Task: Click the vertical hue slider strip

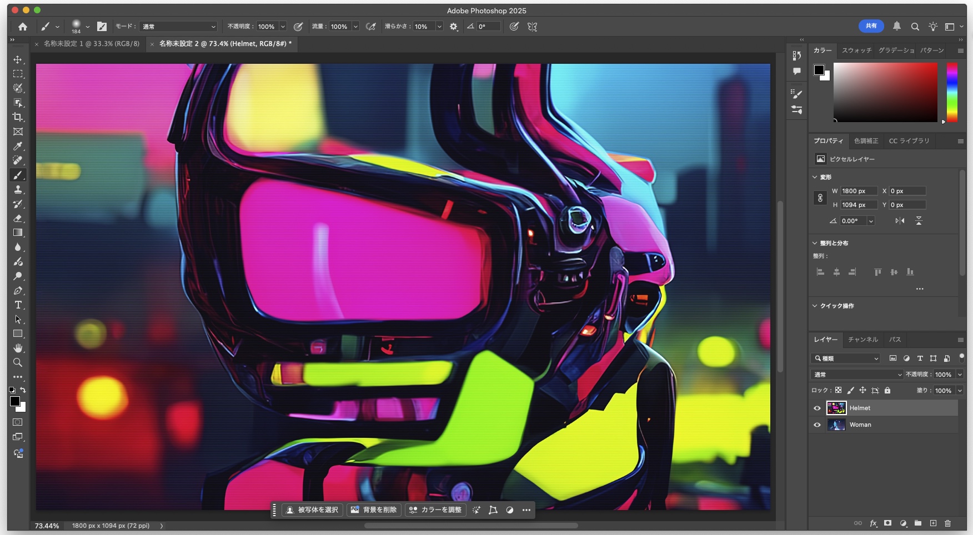Action: pos(952,92)
